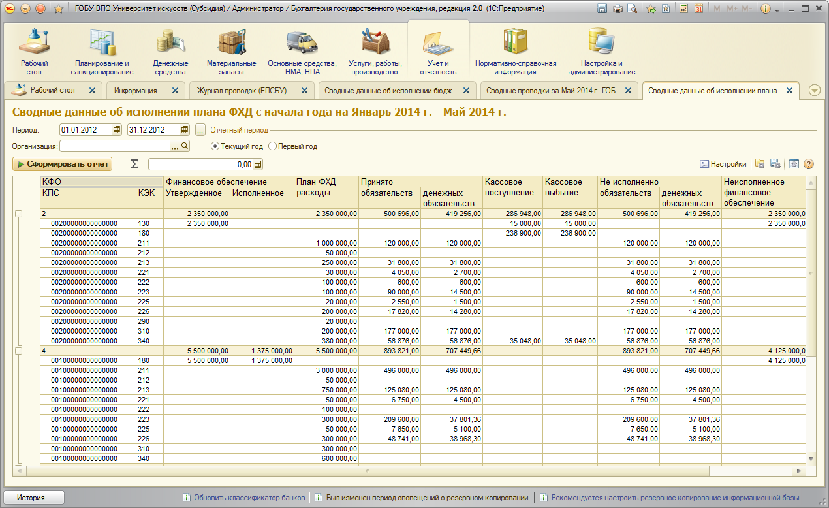Click the round orange back navigation button
Screen dimensions: 829x508
[x=40, y=9]
